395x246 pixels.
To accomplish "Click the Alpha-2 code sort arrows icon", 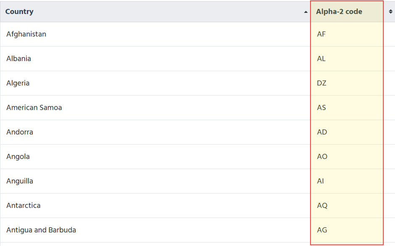I will click(390, 12).
